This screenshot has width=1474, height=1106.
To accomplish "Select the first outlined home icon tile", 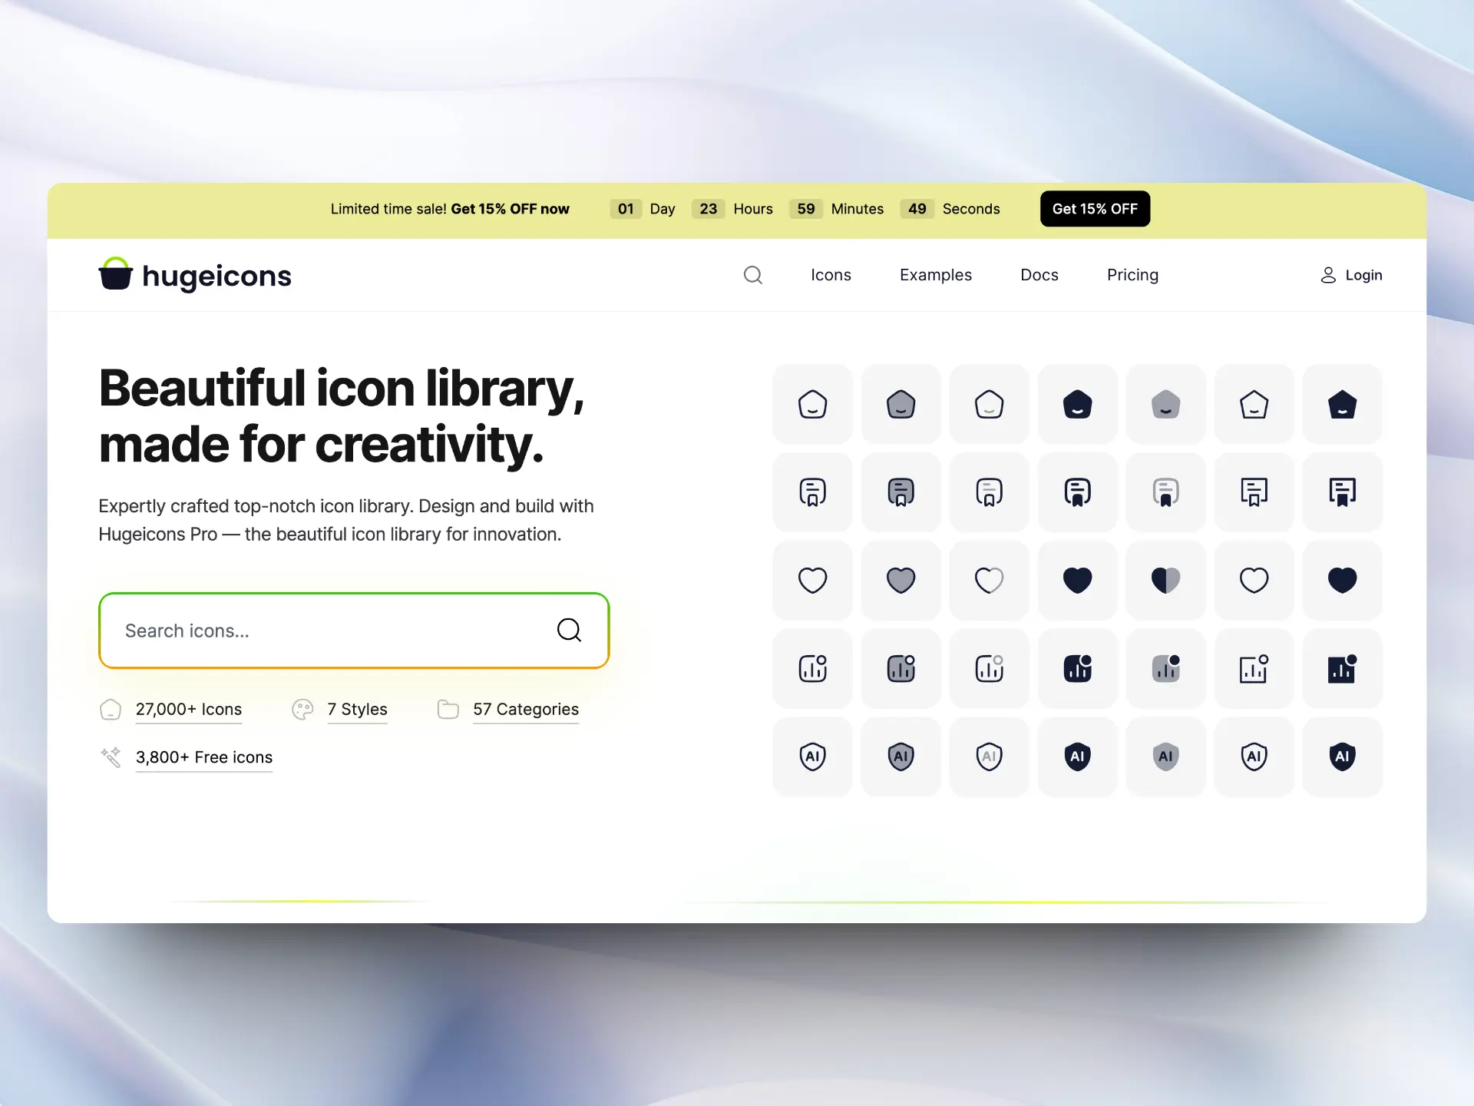I will pos(812,404).
